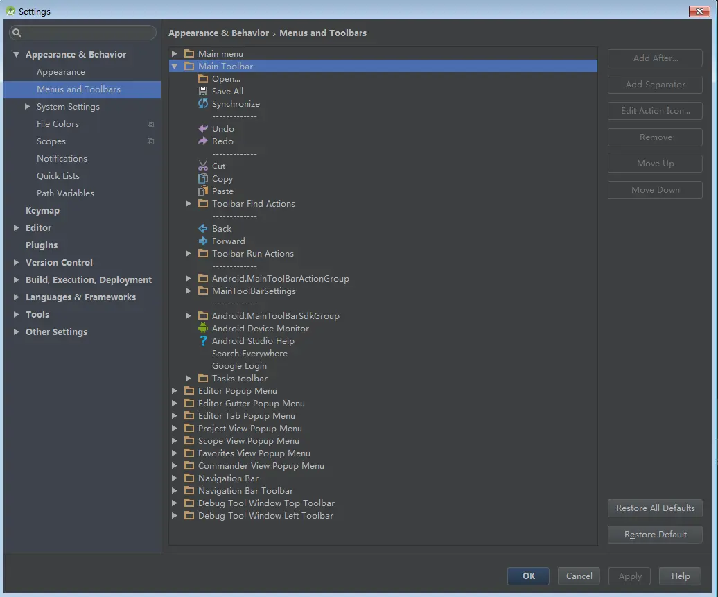Click the Restore Default button
Screen dimensions: 718x597
pos(655,534)
